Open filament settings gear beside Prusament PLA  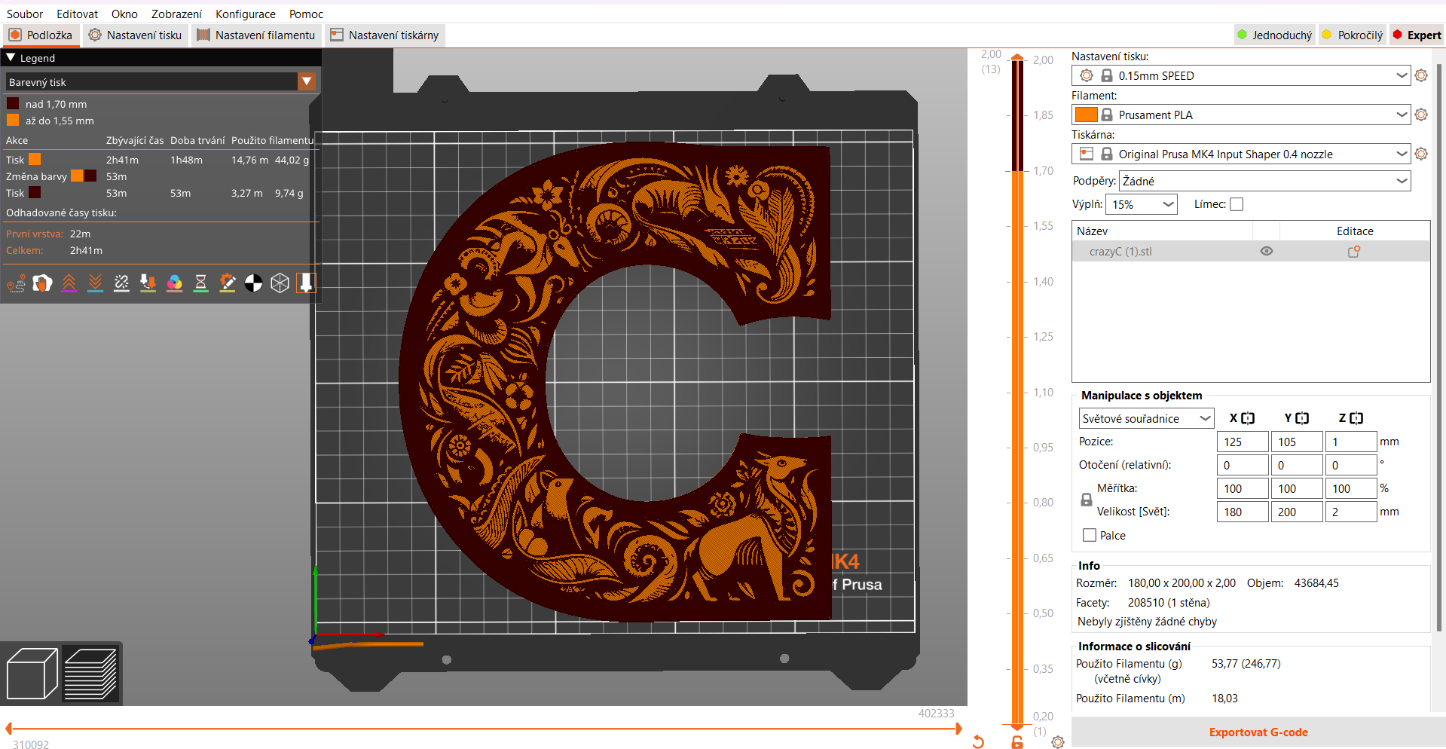tap(1421, 115)
